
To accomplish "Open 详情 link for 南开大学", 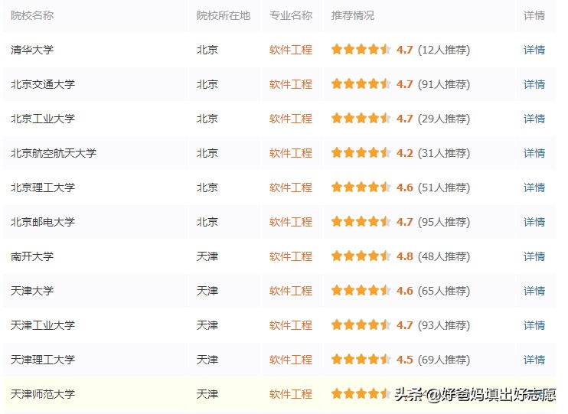I will coord(534,256).
